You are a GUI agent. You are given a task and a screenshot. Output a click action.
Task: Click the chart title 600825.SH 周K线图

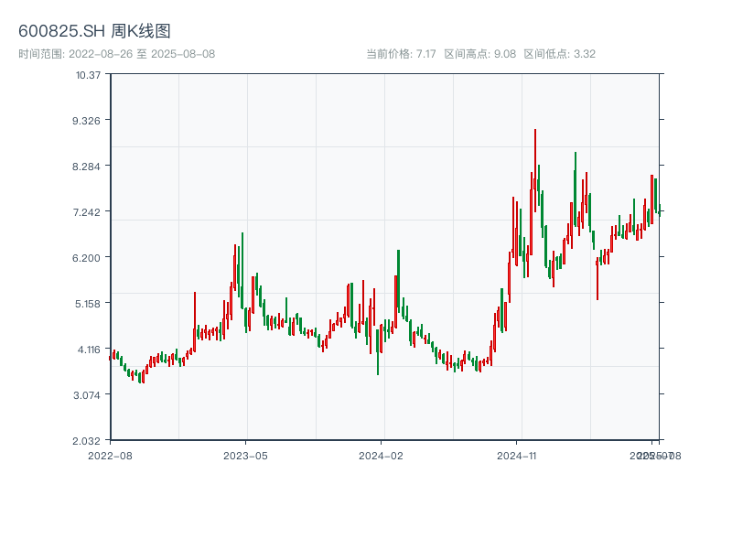[x=94, y=31]
